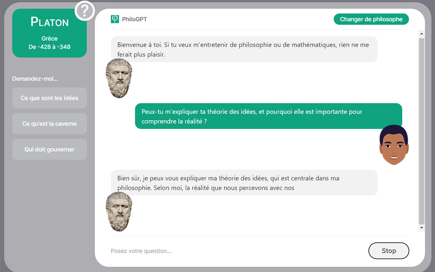Click the PhiloGPT phi logo icon
435x272 pixels.
(x=115, y=19)
